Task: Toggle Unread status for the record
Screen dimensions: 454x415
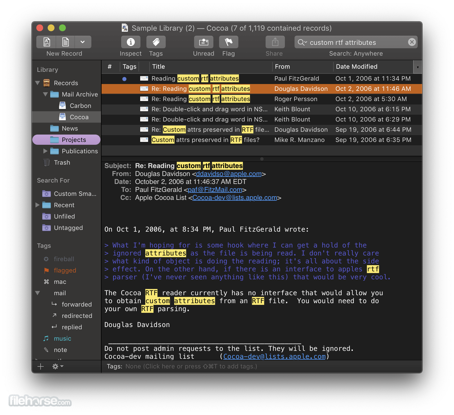Action: [203, 42]
